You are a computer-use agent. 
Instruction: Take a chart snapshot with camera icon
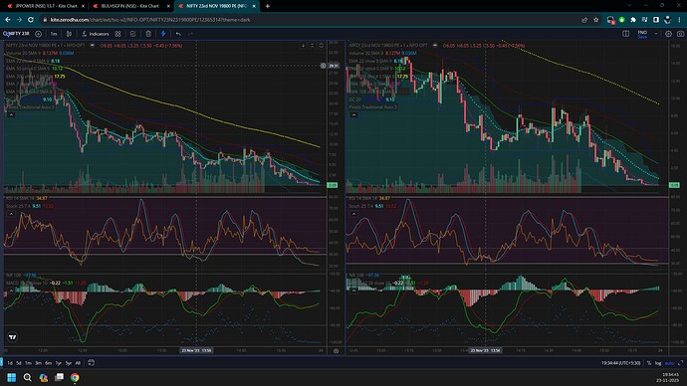click(x=680, y=34)
